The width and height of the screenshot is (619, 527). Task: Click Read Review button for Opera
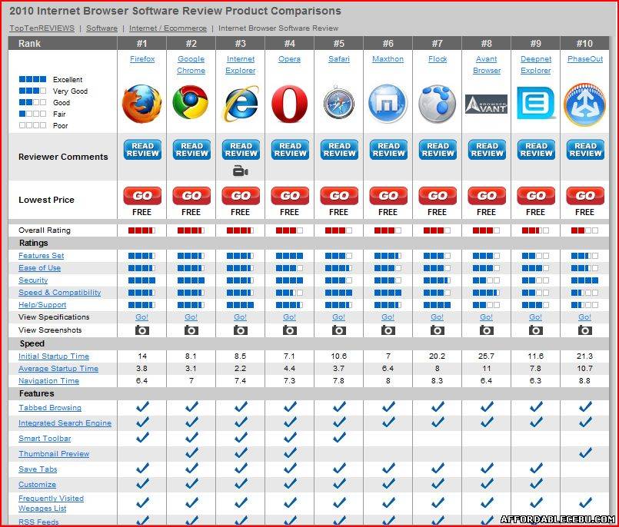tap(290, 150)
